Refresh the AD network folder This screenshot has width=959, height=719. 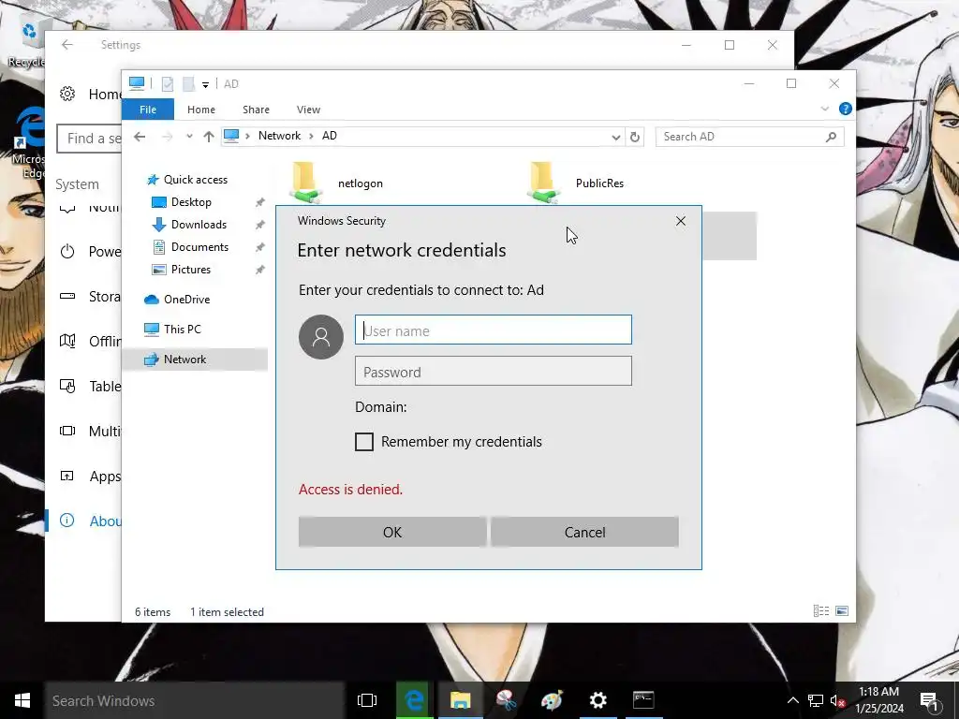[635, 137]
